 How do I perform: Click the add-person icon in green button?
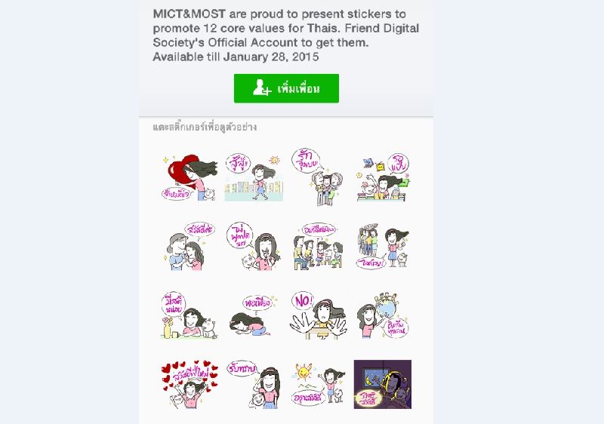262,87
